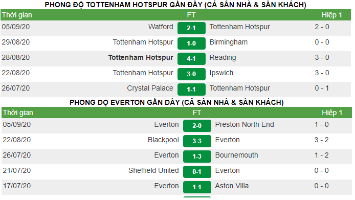This screenshot has height=200, width=355.
Task: Open the Birmingham team link
Action: point(229,42)
